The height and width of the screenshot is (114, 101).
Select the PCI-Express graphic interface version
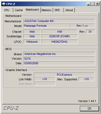[x=64, y=75]
